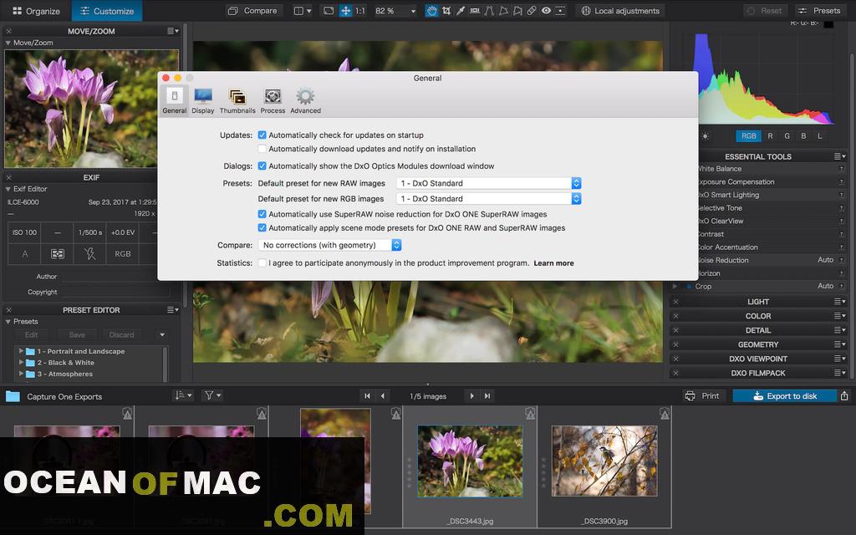Screen dimensions: 856x535
Task: Show the G channel histogram
Action: coord(787,136)
